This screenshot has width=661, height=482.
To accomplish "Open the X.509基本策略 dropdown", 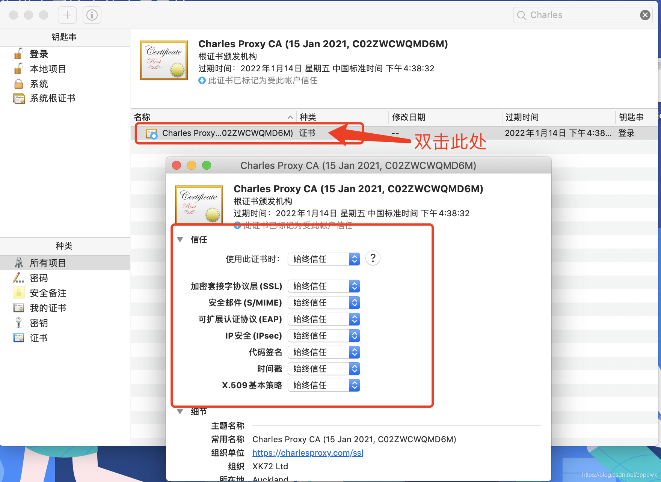I will 324,385.
